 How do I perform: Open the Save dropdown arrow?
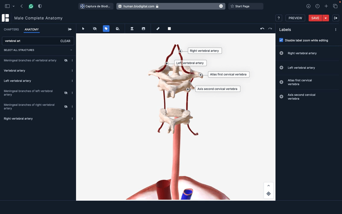point(325,18)
